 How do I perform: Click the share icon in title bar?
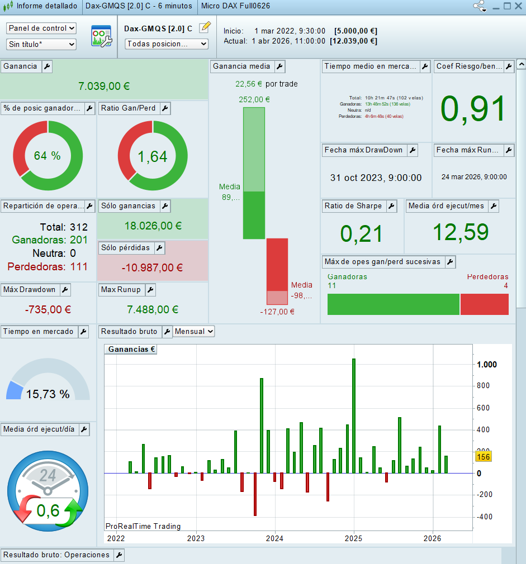[480, 6]
